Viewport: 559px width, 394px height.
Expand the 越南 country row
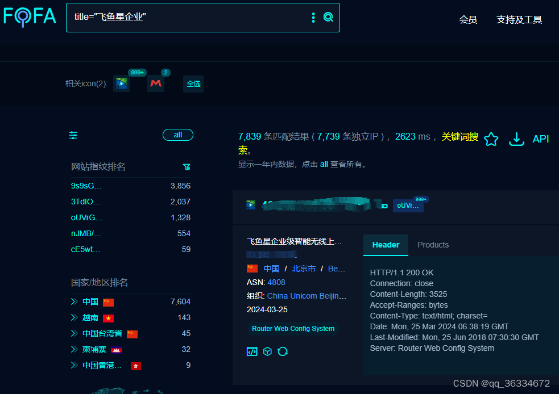(x=74, y=317)
